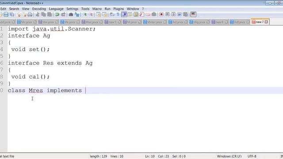Click the Close All toolbar icon
The height and width of the screenshot is (159, 283).
pyautogui.click(x=25, y=15)
